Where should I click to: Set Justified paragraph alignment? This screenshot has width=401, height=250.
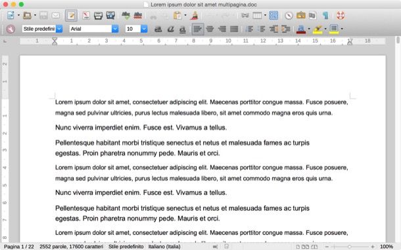point(234,29)
